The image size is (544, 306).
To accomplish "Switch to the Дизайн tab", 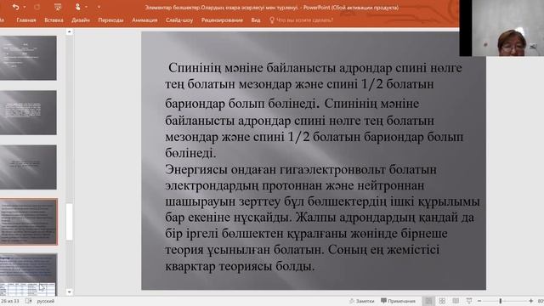I will pyautogui.click(x=81, y=20).
